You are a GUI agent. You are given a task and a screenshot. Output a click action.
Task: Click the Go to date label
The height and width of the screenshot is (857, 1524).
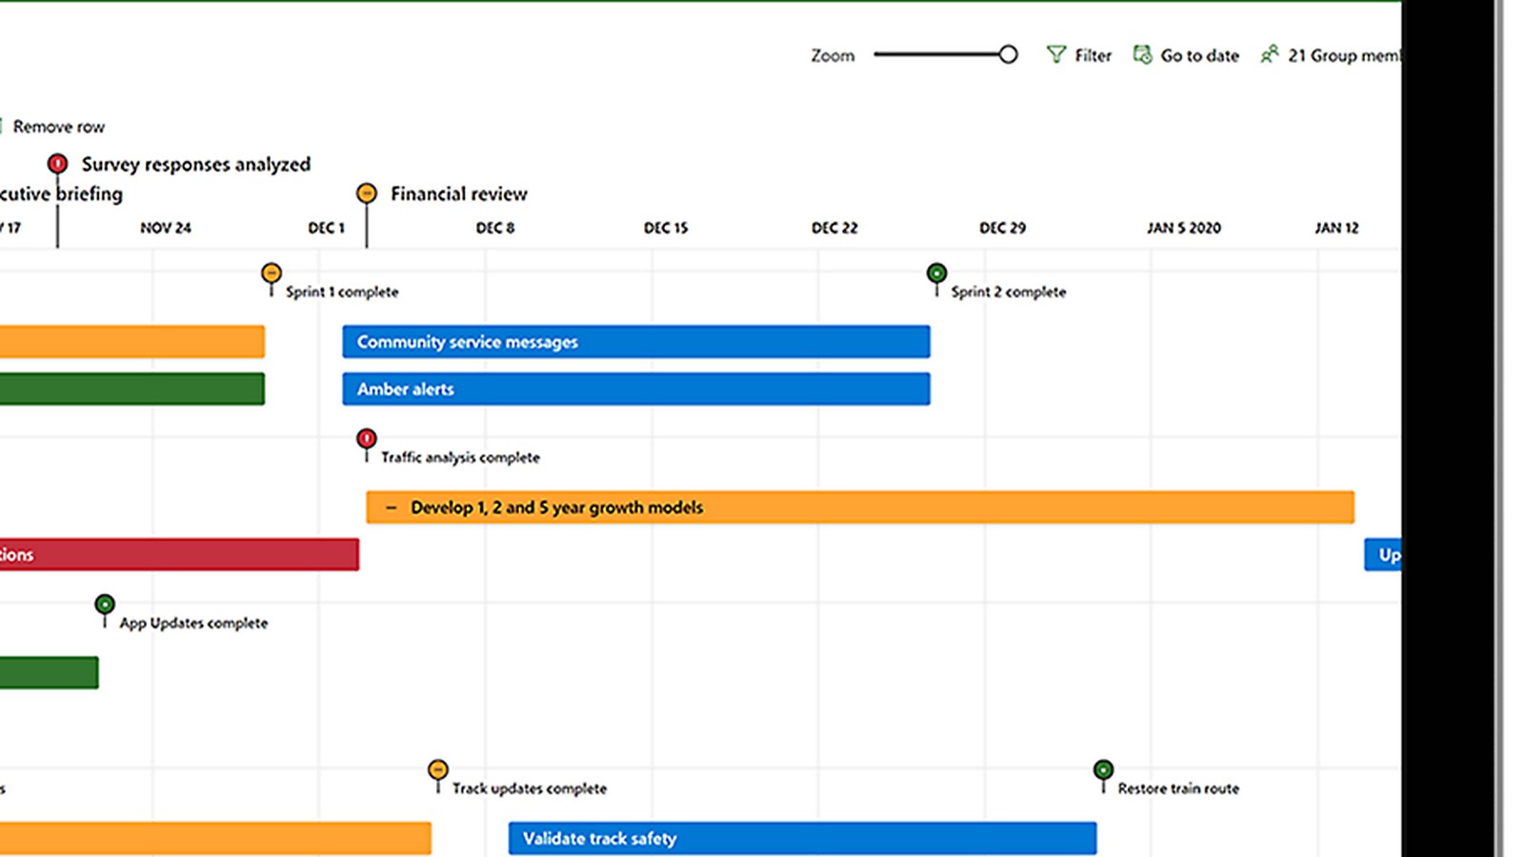1200,55
